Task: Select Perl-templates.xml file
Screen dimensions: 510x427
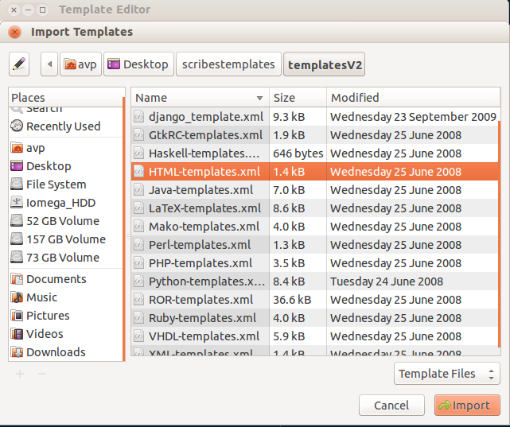Action: tap(314, 244)
